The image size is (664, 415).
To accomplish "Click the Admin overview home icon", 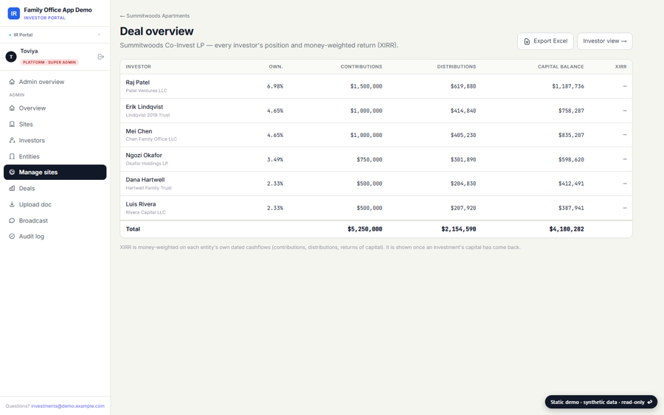I will click(x=12, y=82).
